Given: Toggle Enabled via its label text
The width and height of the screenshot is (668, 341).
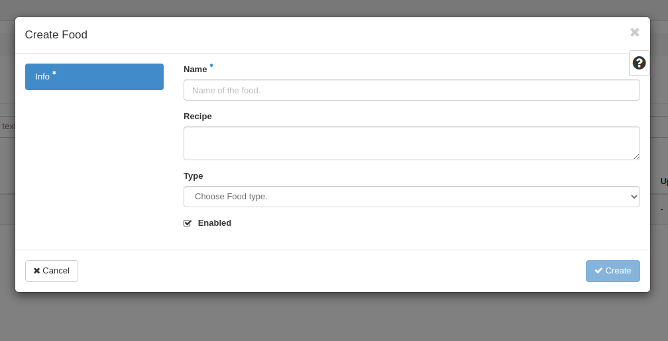Looking at the screenshot, I should (x=214, y=223).
